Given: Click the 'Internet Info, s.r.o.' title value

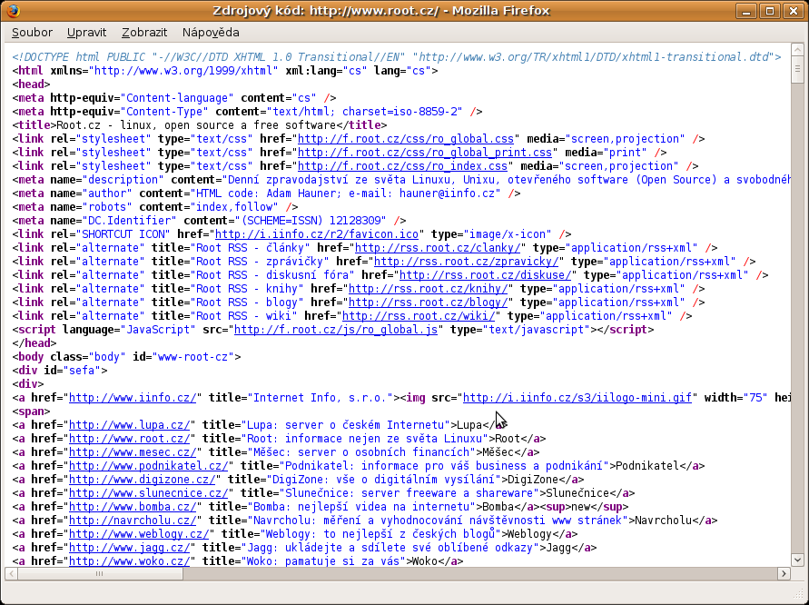Looking at the screenshot, I should click(x=320, y=398).
